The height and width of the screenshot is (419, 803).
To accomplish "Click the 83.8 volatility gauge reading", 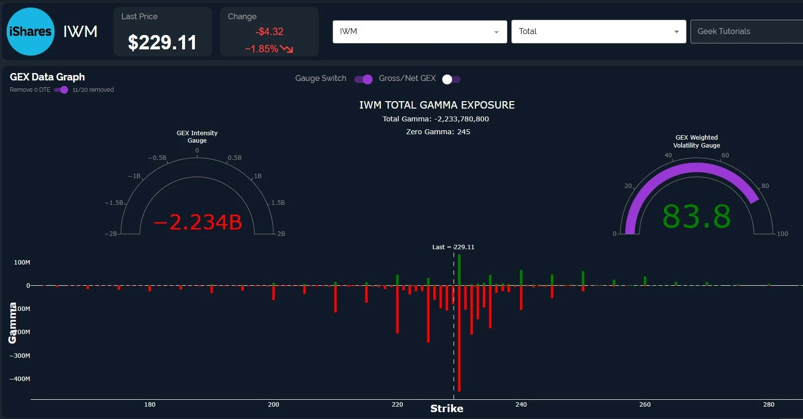I will pyautogui.click(x=696, y=216).
